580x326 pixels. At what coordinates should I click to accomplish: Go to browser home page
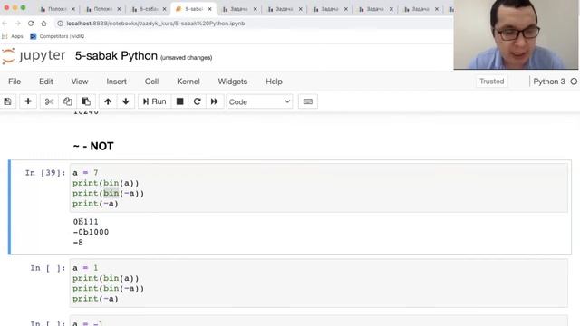tap(44, 24)
